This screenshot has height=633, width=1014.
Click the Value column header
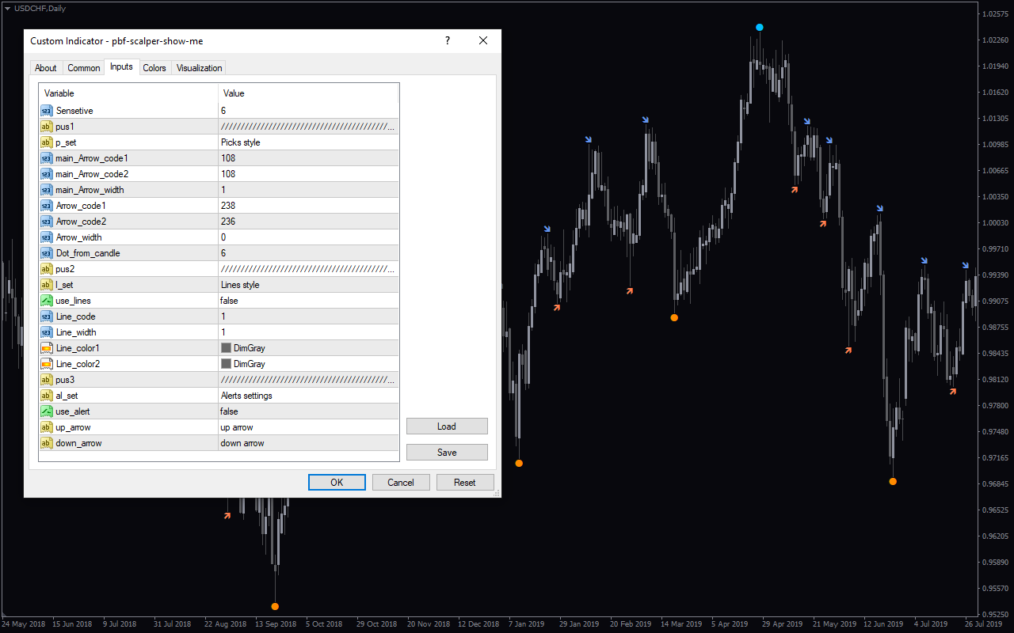coord(308,93)
